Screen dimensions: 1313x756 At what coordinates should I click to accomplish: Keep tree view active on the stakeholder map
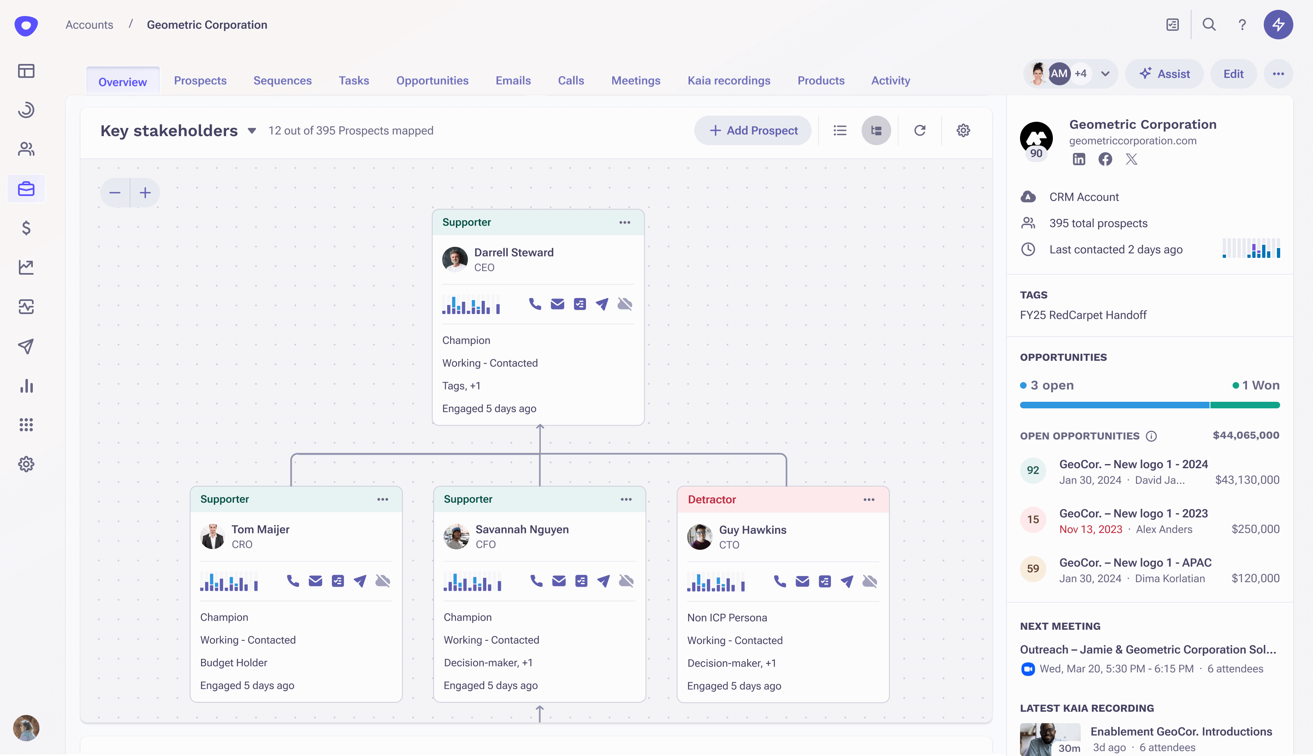coord(876,130)
